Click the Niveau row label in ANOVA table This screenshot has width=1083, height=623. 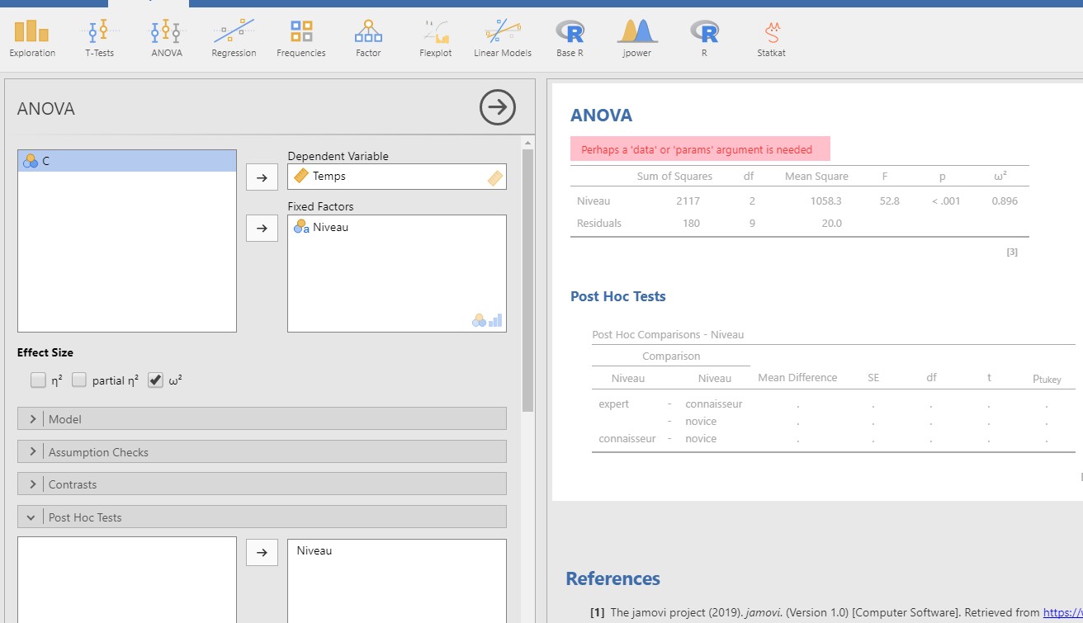[x=594, y=201]
